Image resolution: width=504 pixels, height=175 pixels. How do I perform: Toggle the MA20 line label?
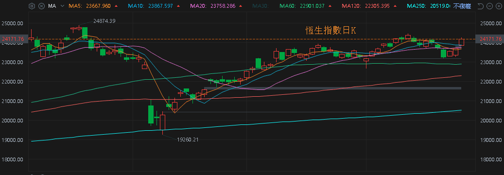point(212,6)
